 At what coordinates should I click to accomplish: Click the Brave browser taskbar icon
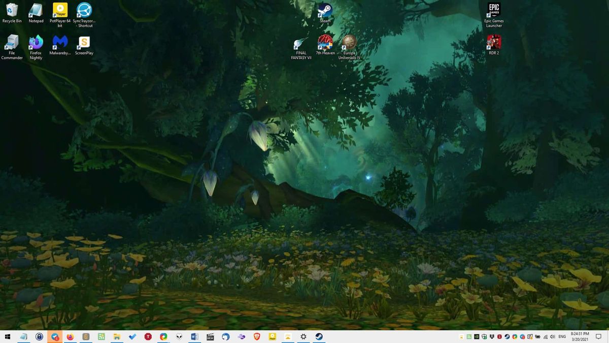click(257, 336)
